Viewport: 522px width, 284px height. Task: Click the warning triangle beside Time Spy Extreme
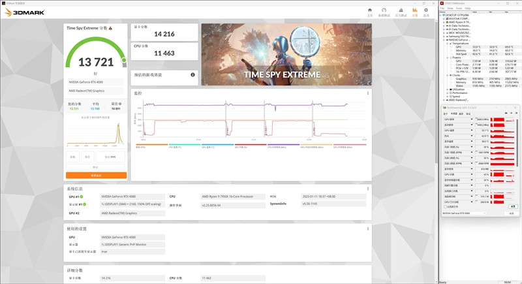[x=110, y=28]
